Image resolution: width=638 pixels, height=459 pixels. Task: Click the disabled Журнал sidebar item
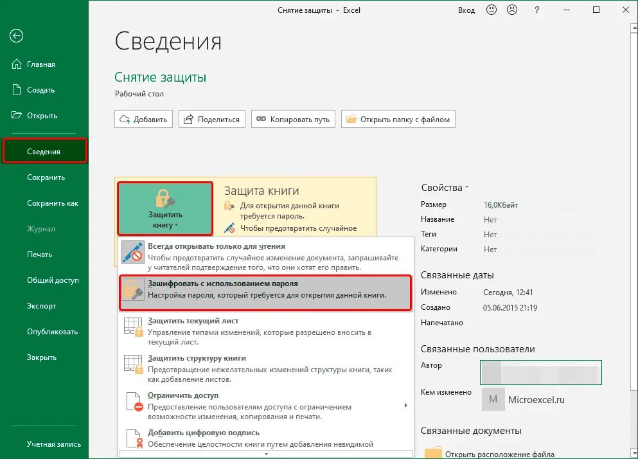point(40,228)
